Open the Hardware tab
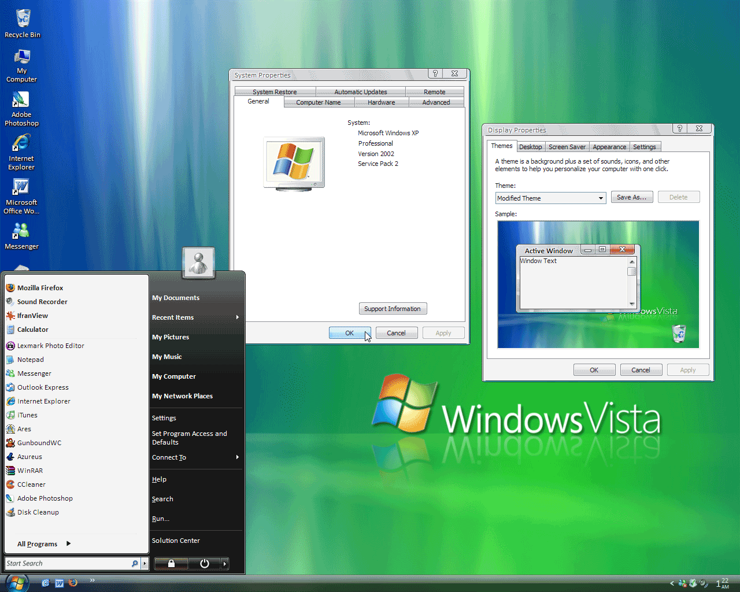The height and width of the screenshot is (592, 740). (x=382, y=102)
